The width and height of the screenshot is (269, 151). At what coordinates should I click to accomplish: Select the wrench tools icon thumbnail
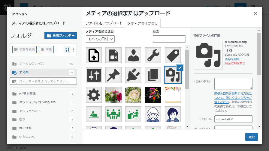[153, 55]
